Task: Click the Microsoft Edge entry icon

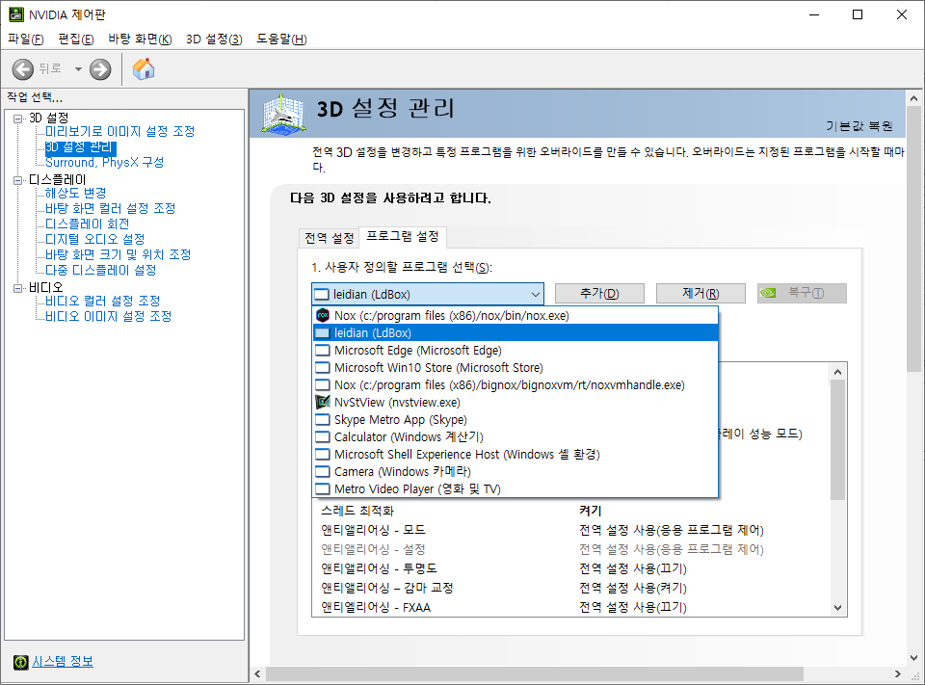Action: tap(323, 351)
